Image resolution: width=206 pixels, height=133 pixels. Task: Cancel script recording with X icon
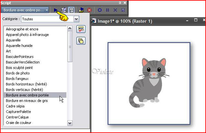tap(115, 10)
